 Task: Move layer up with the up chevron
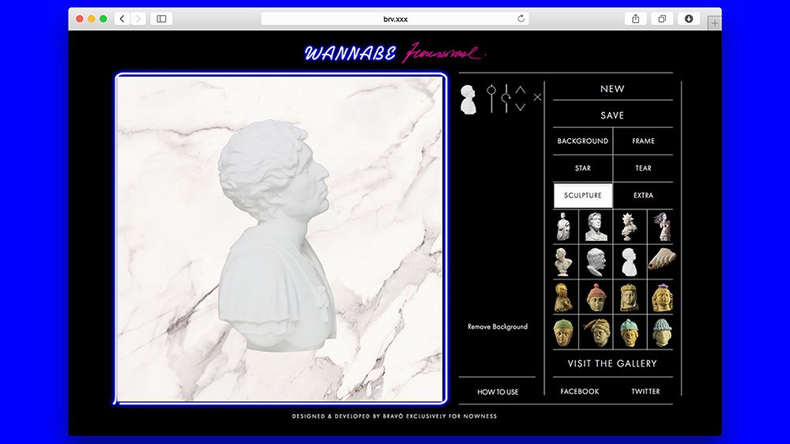click(x=520, y=90)
